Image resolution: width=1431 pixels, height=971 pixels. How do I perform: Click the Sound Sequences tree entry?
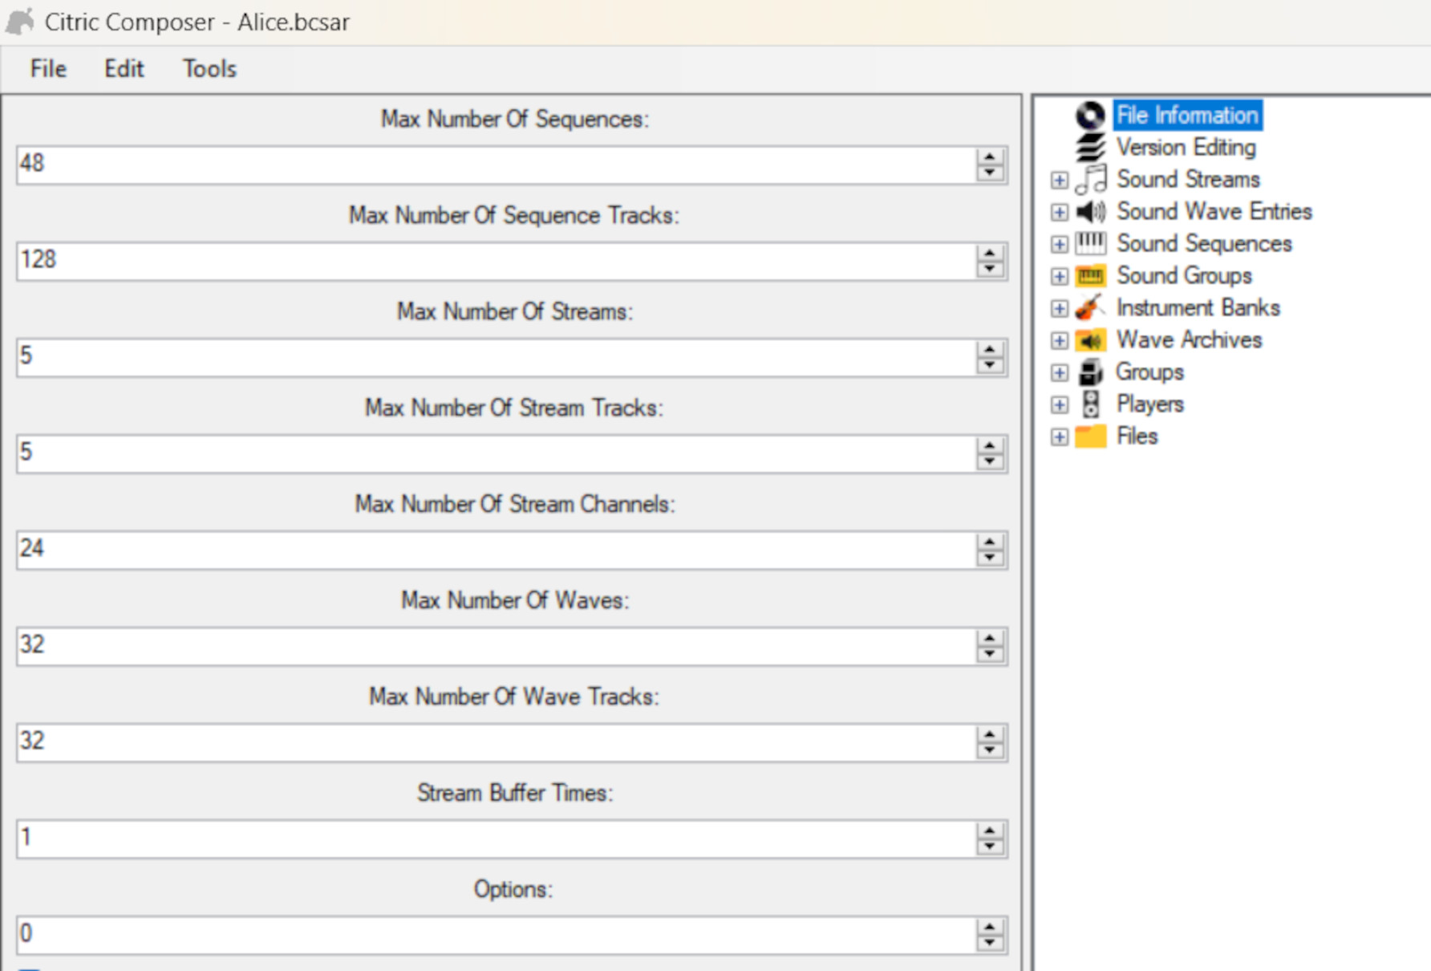[1203, 243]
